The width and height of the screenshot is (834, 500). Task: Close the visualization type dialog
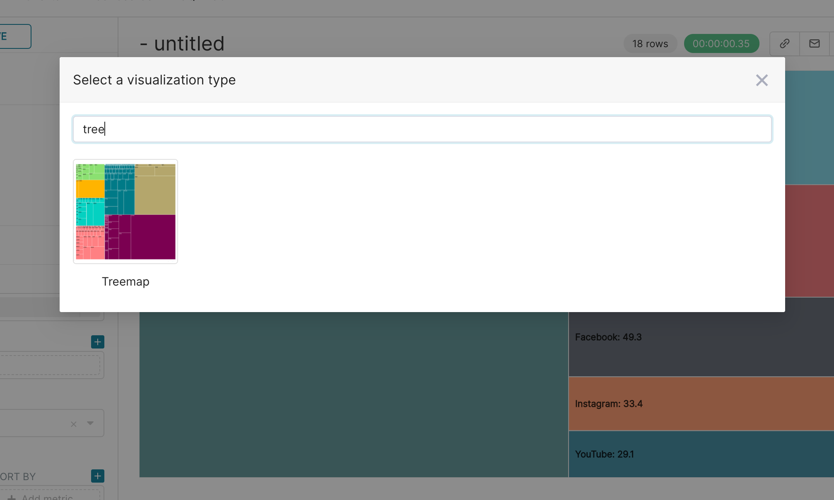762,80
